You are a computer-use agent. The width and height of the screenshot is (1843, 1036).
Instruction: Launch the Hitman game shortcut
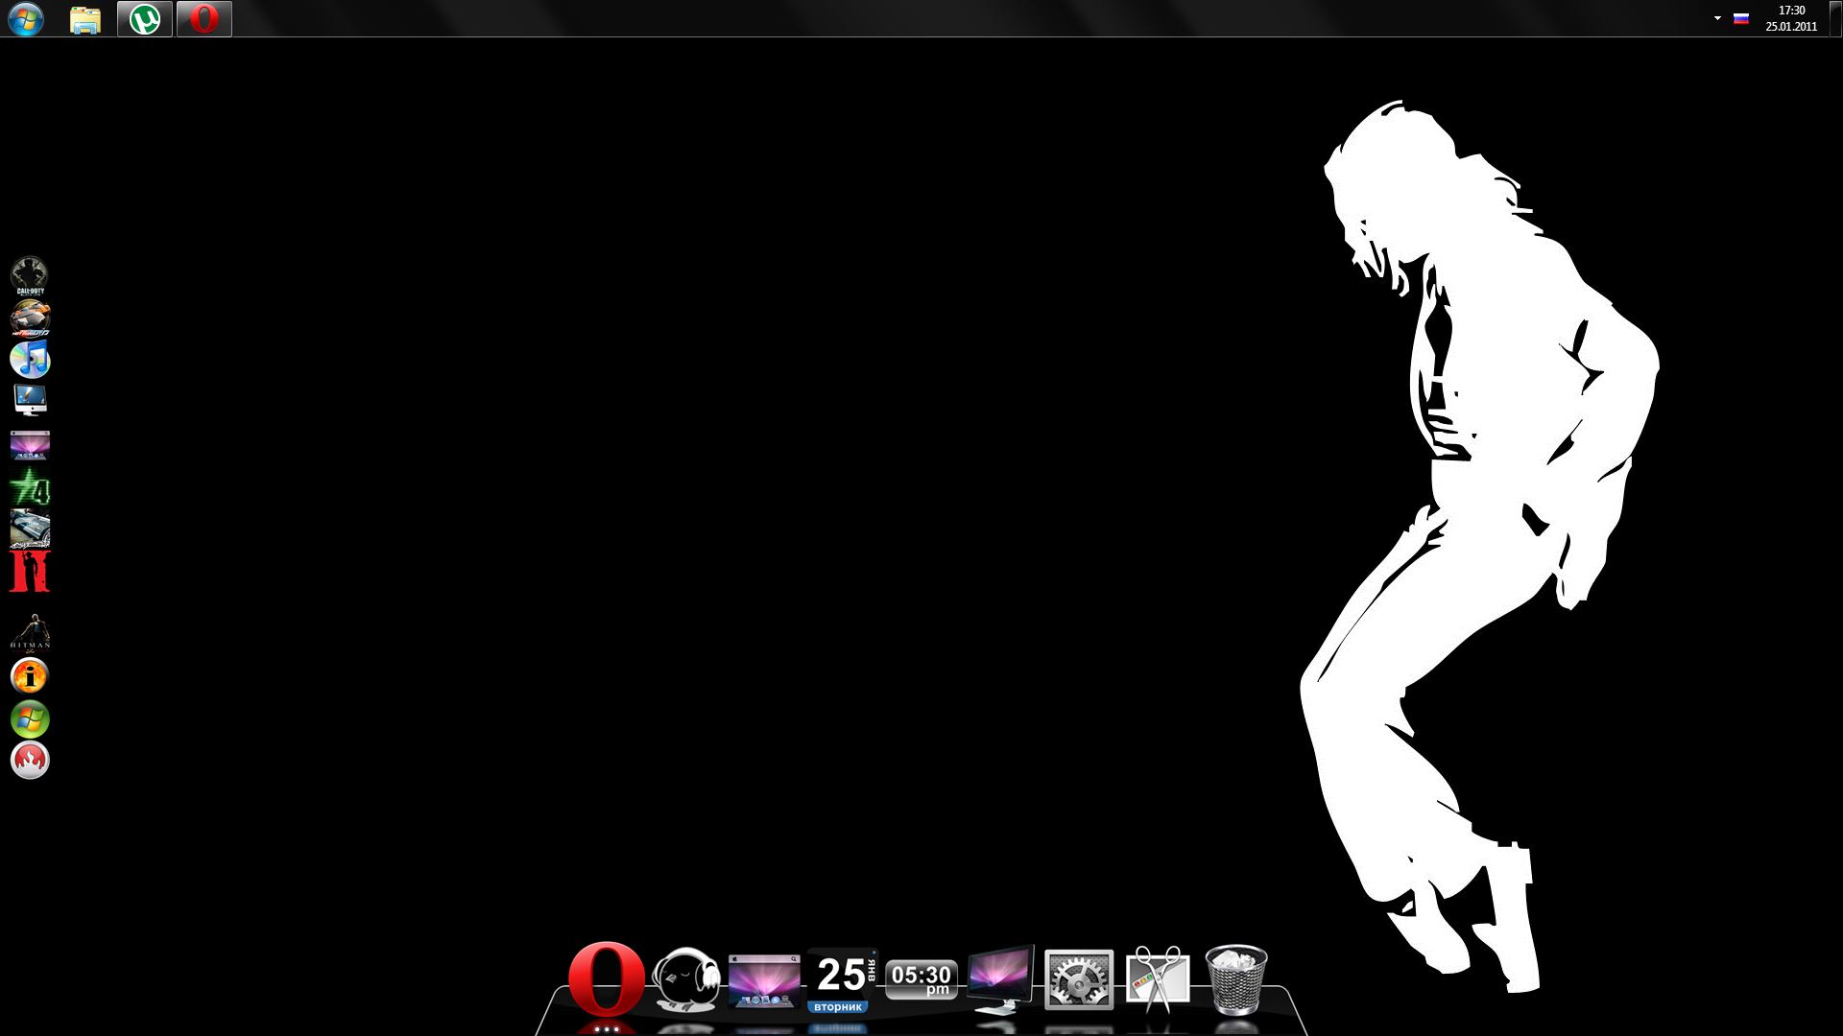[30, 633]
